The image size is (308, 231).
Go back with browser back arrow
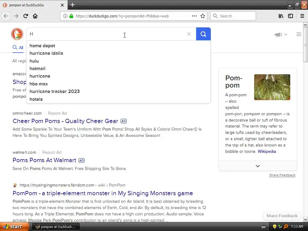tap(6, 16)
